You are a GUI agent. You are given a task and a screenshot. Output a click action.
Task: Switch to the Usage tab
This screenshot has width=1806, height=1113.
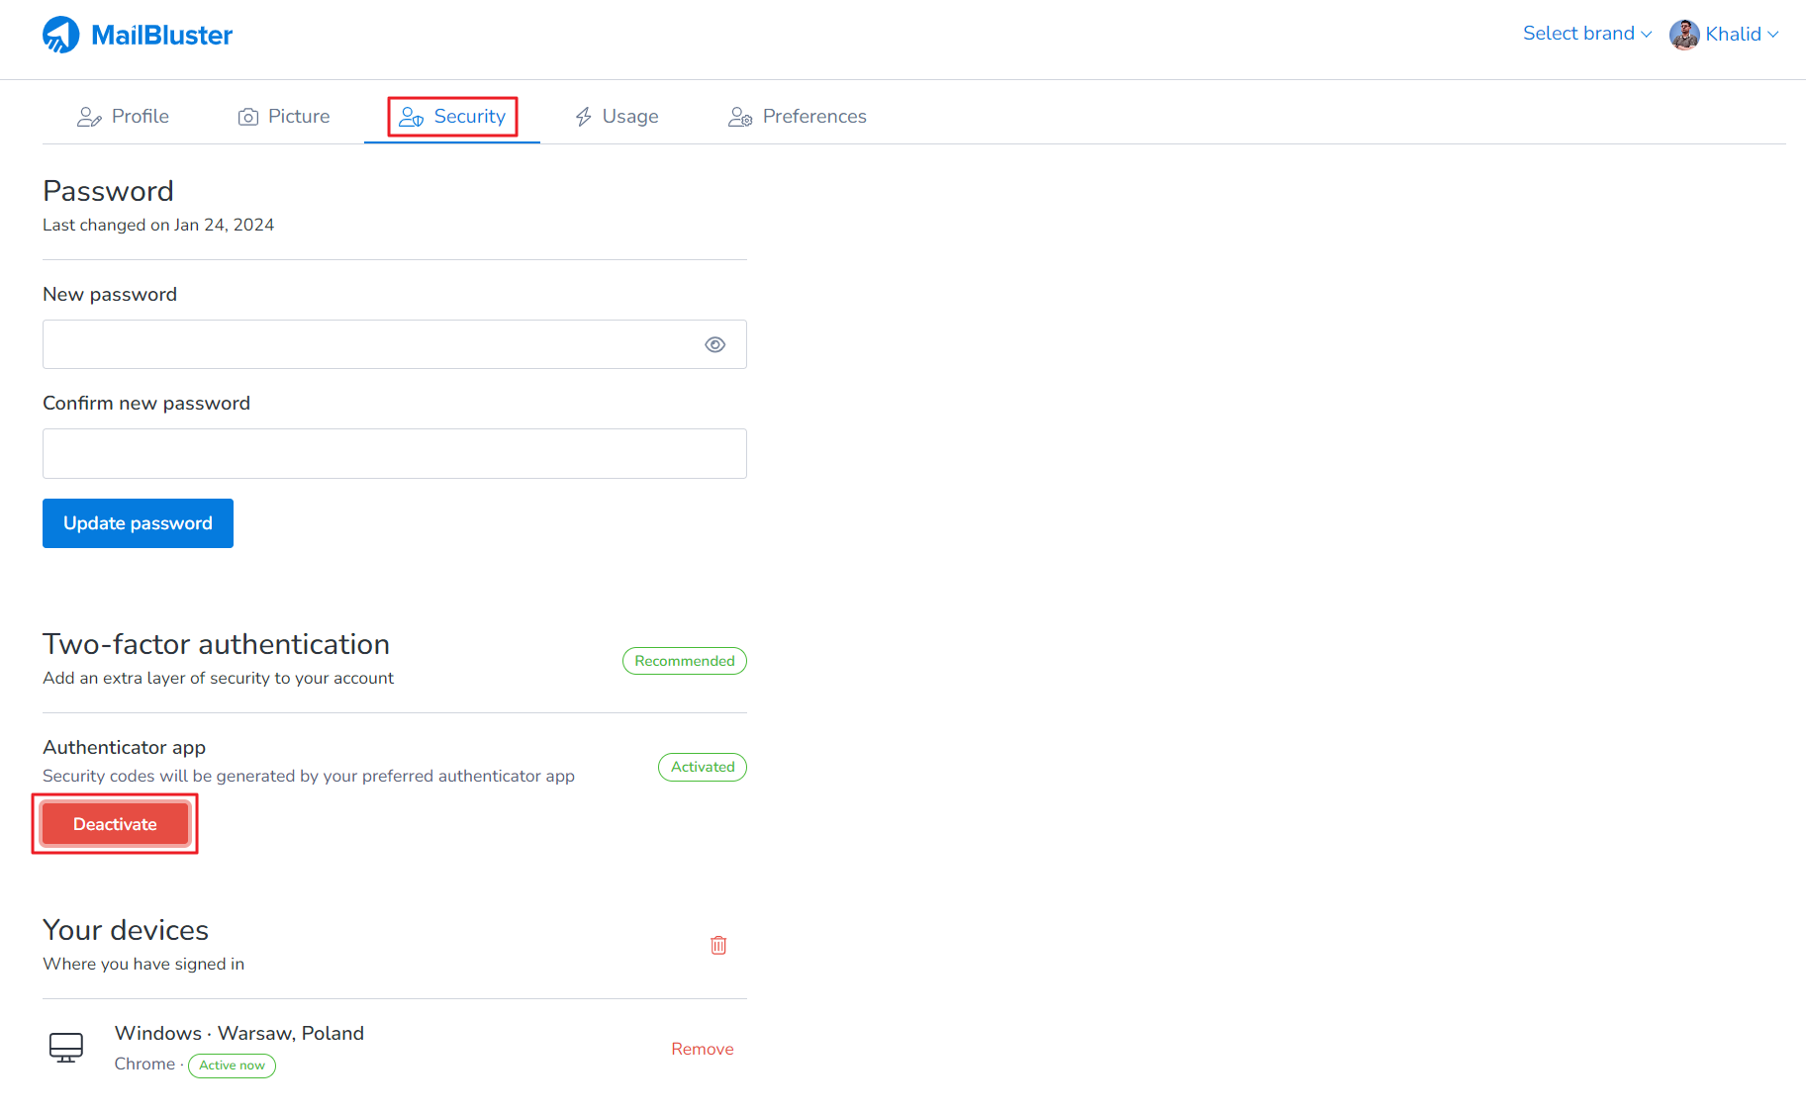[x=629, y=117]
